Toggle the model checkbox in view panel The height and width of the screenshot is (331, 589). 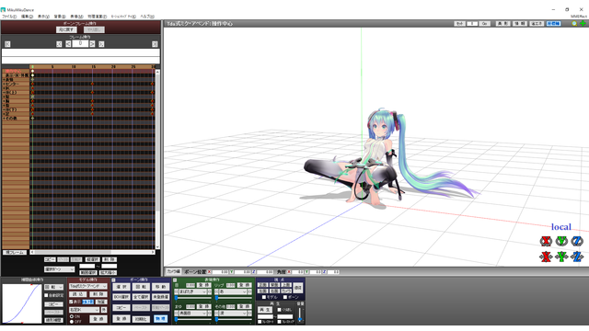pyautogui.click(x=264, y=297)
